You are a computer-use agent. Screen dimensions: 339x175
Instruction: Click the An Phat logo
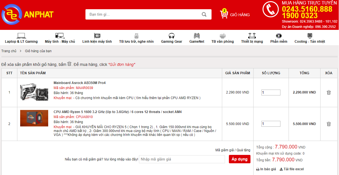pos(27,14)
